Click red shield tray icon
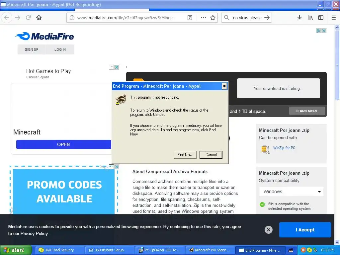Viewport: 340px width, 255px height. tap(303, 250)
